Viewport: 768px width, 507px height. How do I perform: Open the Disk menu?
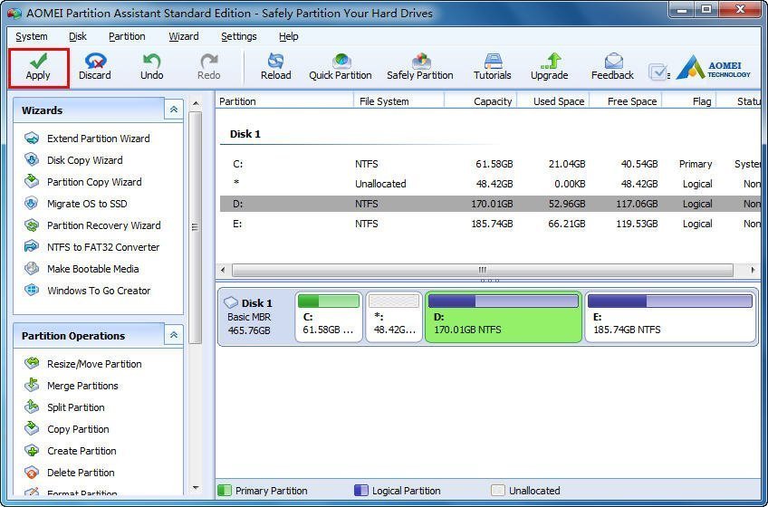(x=77, y=37)
